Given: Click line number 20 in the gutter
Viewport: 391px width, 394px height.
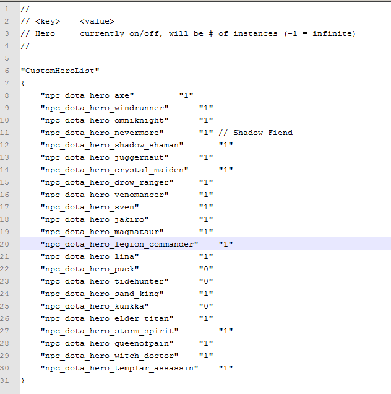Looking at the screenshot, I should (5, 244).
